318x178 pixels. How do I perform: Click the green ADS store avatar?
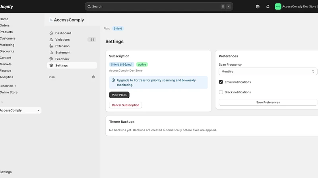pos(278,6)
